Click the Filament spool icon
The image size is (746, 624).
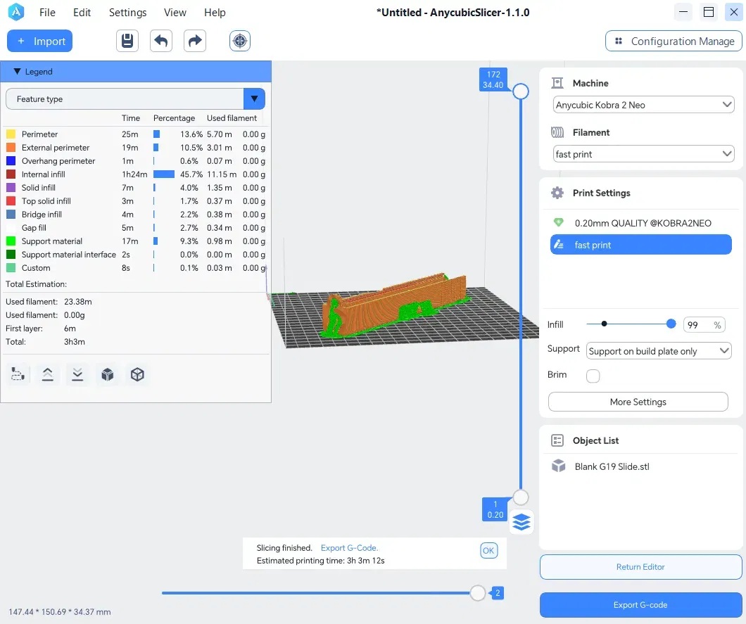(x=557, y=132)
